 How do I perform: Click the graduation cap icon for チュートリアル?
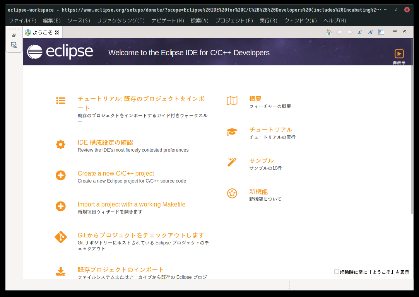coord(232,131)
